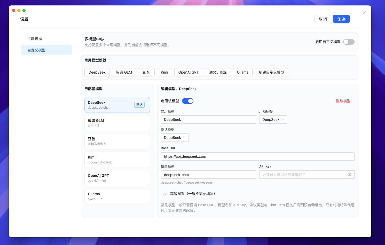
Task: Select OpenAI GPT gpt-4.1-mini card
Action: [117, 178]
